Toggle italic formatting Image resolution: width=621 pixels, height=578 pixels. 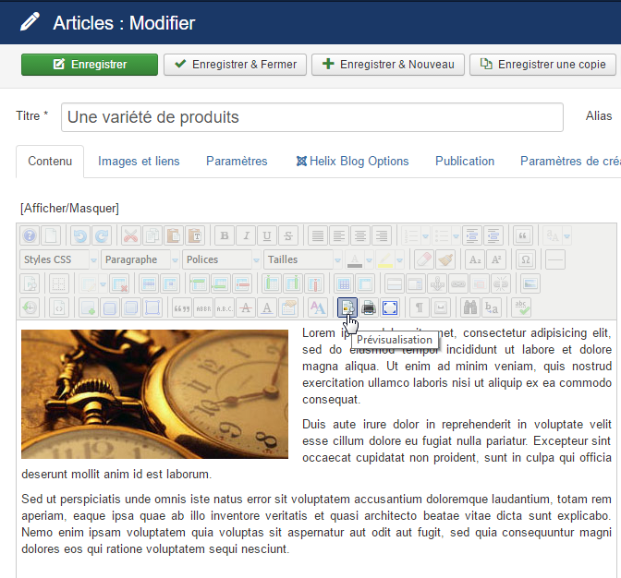(245, 235)
